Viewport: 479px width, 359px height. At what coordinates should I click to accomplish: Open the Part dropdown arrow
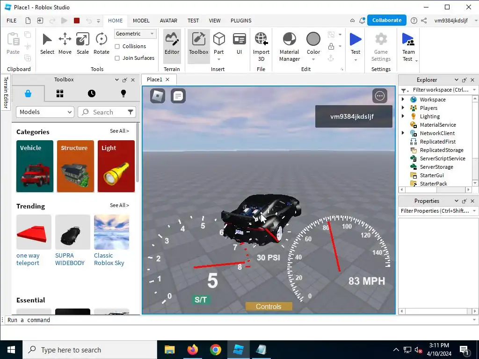pyautogui.click(x=219, y=59)
